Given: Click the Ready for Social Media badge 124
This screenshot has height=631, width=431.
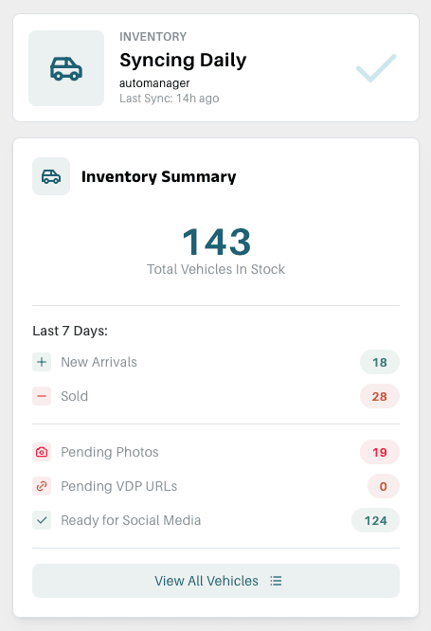Looking at the screenshot, I should click(375, 520).
